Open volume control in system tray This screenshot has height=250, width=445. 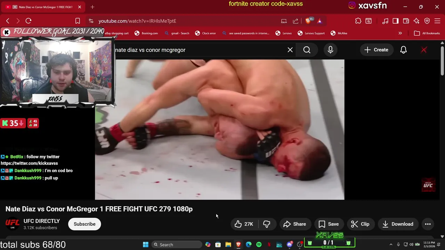click(x=411, y=244)
